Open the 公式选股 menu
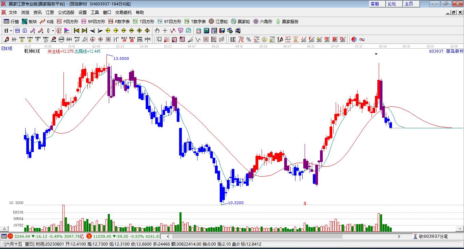464x249 pixels. coord(66,12)
